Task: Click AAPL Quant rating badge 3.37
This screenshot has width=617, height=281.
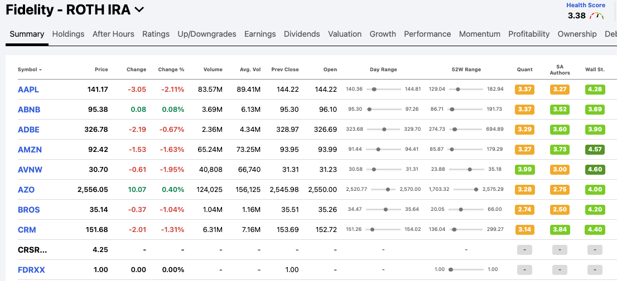Action: click(x=524, y=90)
